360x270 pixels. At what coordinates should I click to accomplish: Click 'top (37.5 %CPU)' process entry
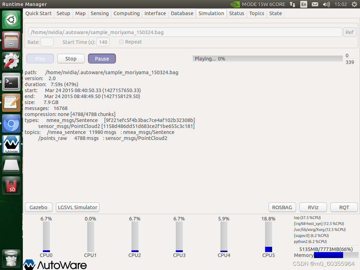pos(307,218)
